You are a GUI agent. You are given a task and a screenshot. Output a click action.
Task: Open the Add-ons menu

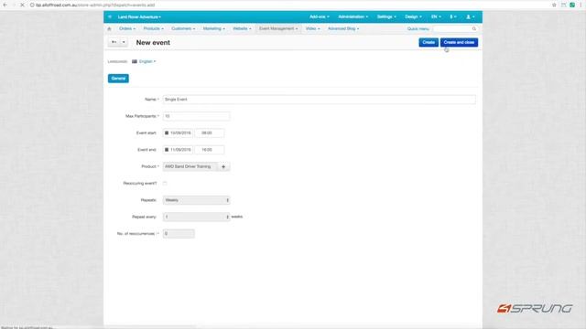pyautogui.click(x=320, y=16)
